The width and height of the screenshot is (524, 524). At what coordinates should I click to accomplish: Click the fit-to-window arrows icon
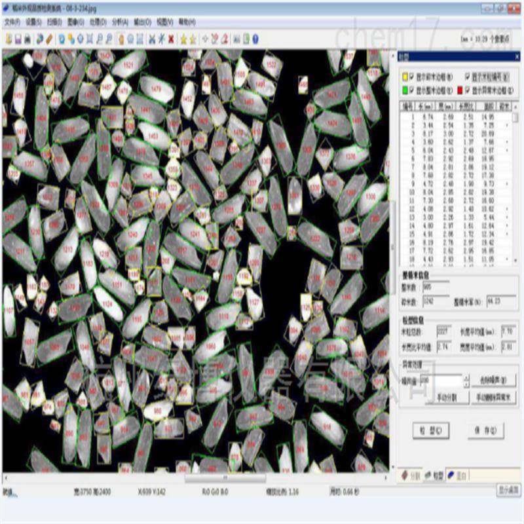tap(90, 39)
